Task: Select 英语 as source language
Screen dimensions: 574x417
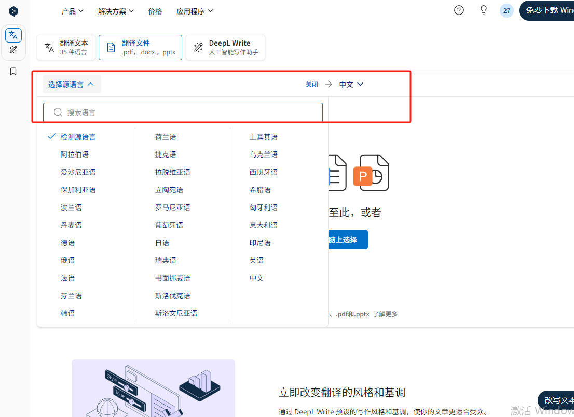Action: click(x=256, y=260)
